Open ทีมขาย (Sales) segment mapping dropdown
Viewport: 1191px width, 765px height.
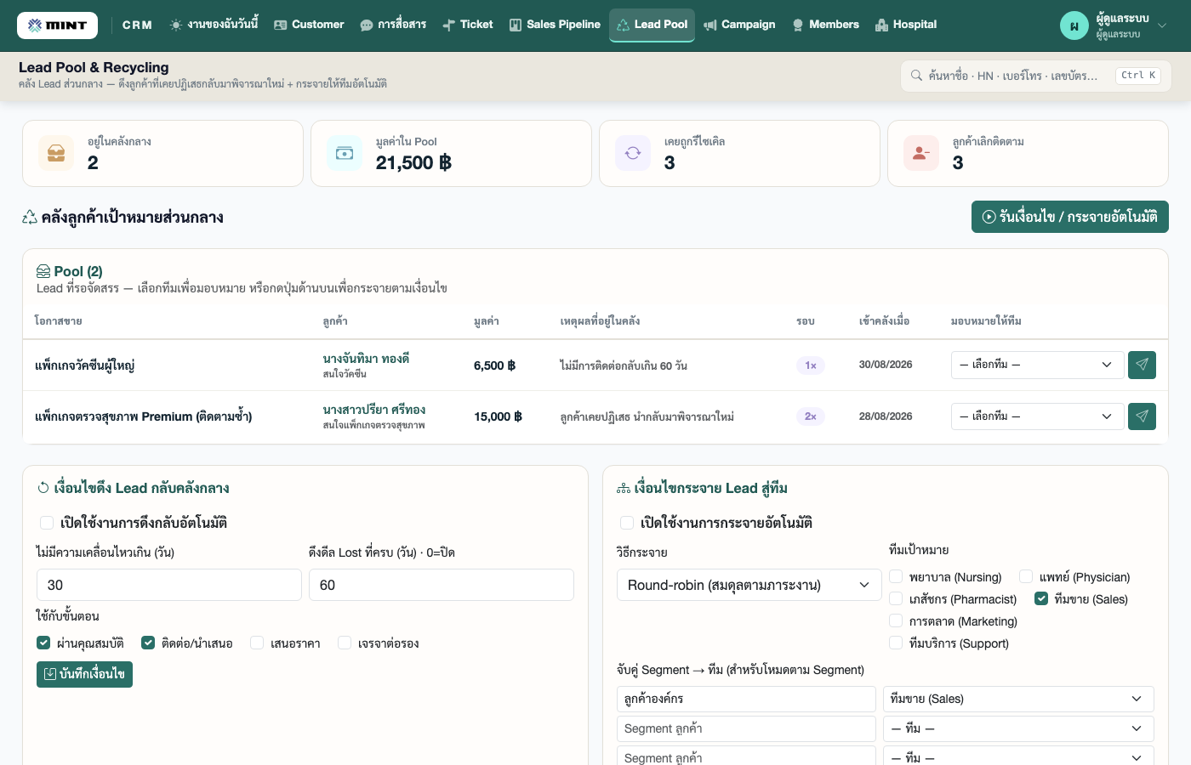point(1018,699)
